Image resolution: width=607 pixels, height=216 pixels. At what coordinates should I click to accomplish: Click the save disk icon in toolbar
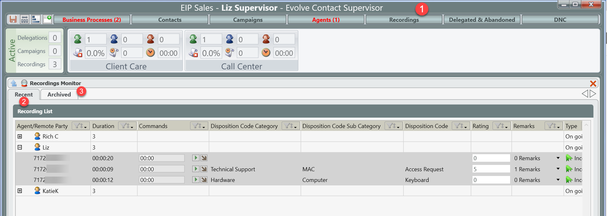pos(13,20)
